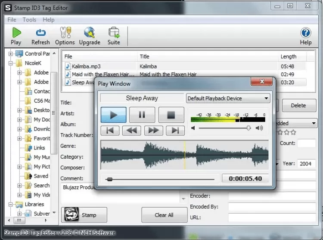
Task: Skip to start of track button
Action: pos(110,130)
